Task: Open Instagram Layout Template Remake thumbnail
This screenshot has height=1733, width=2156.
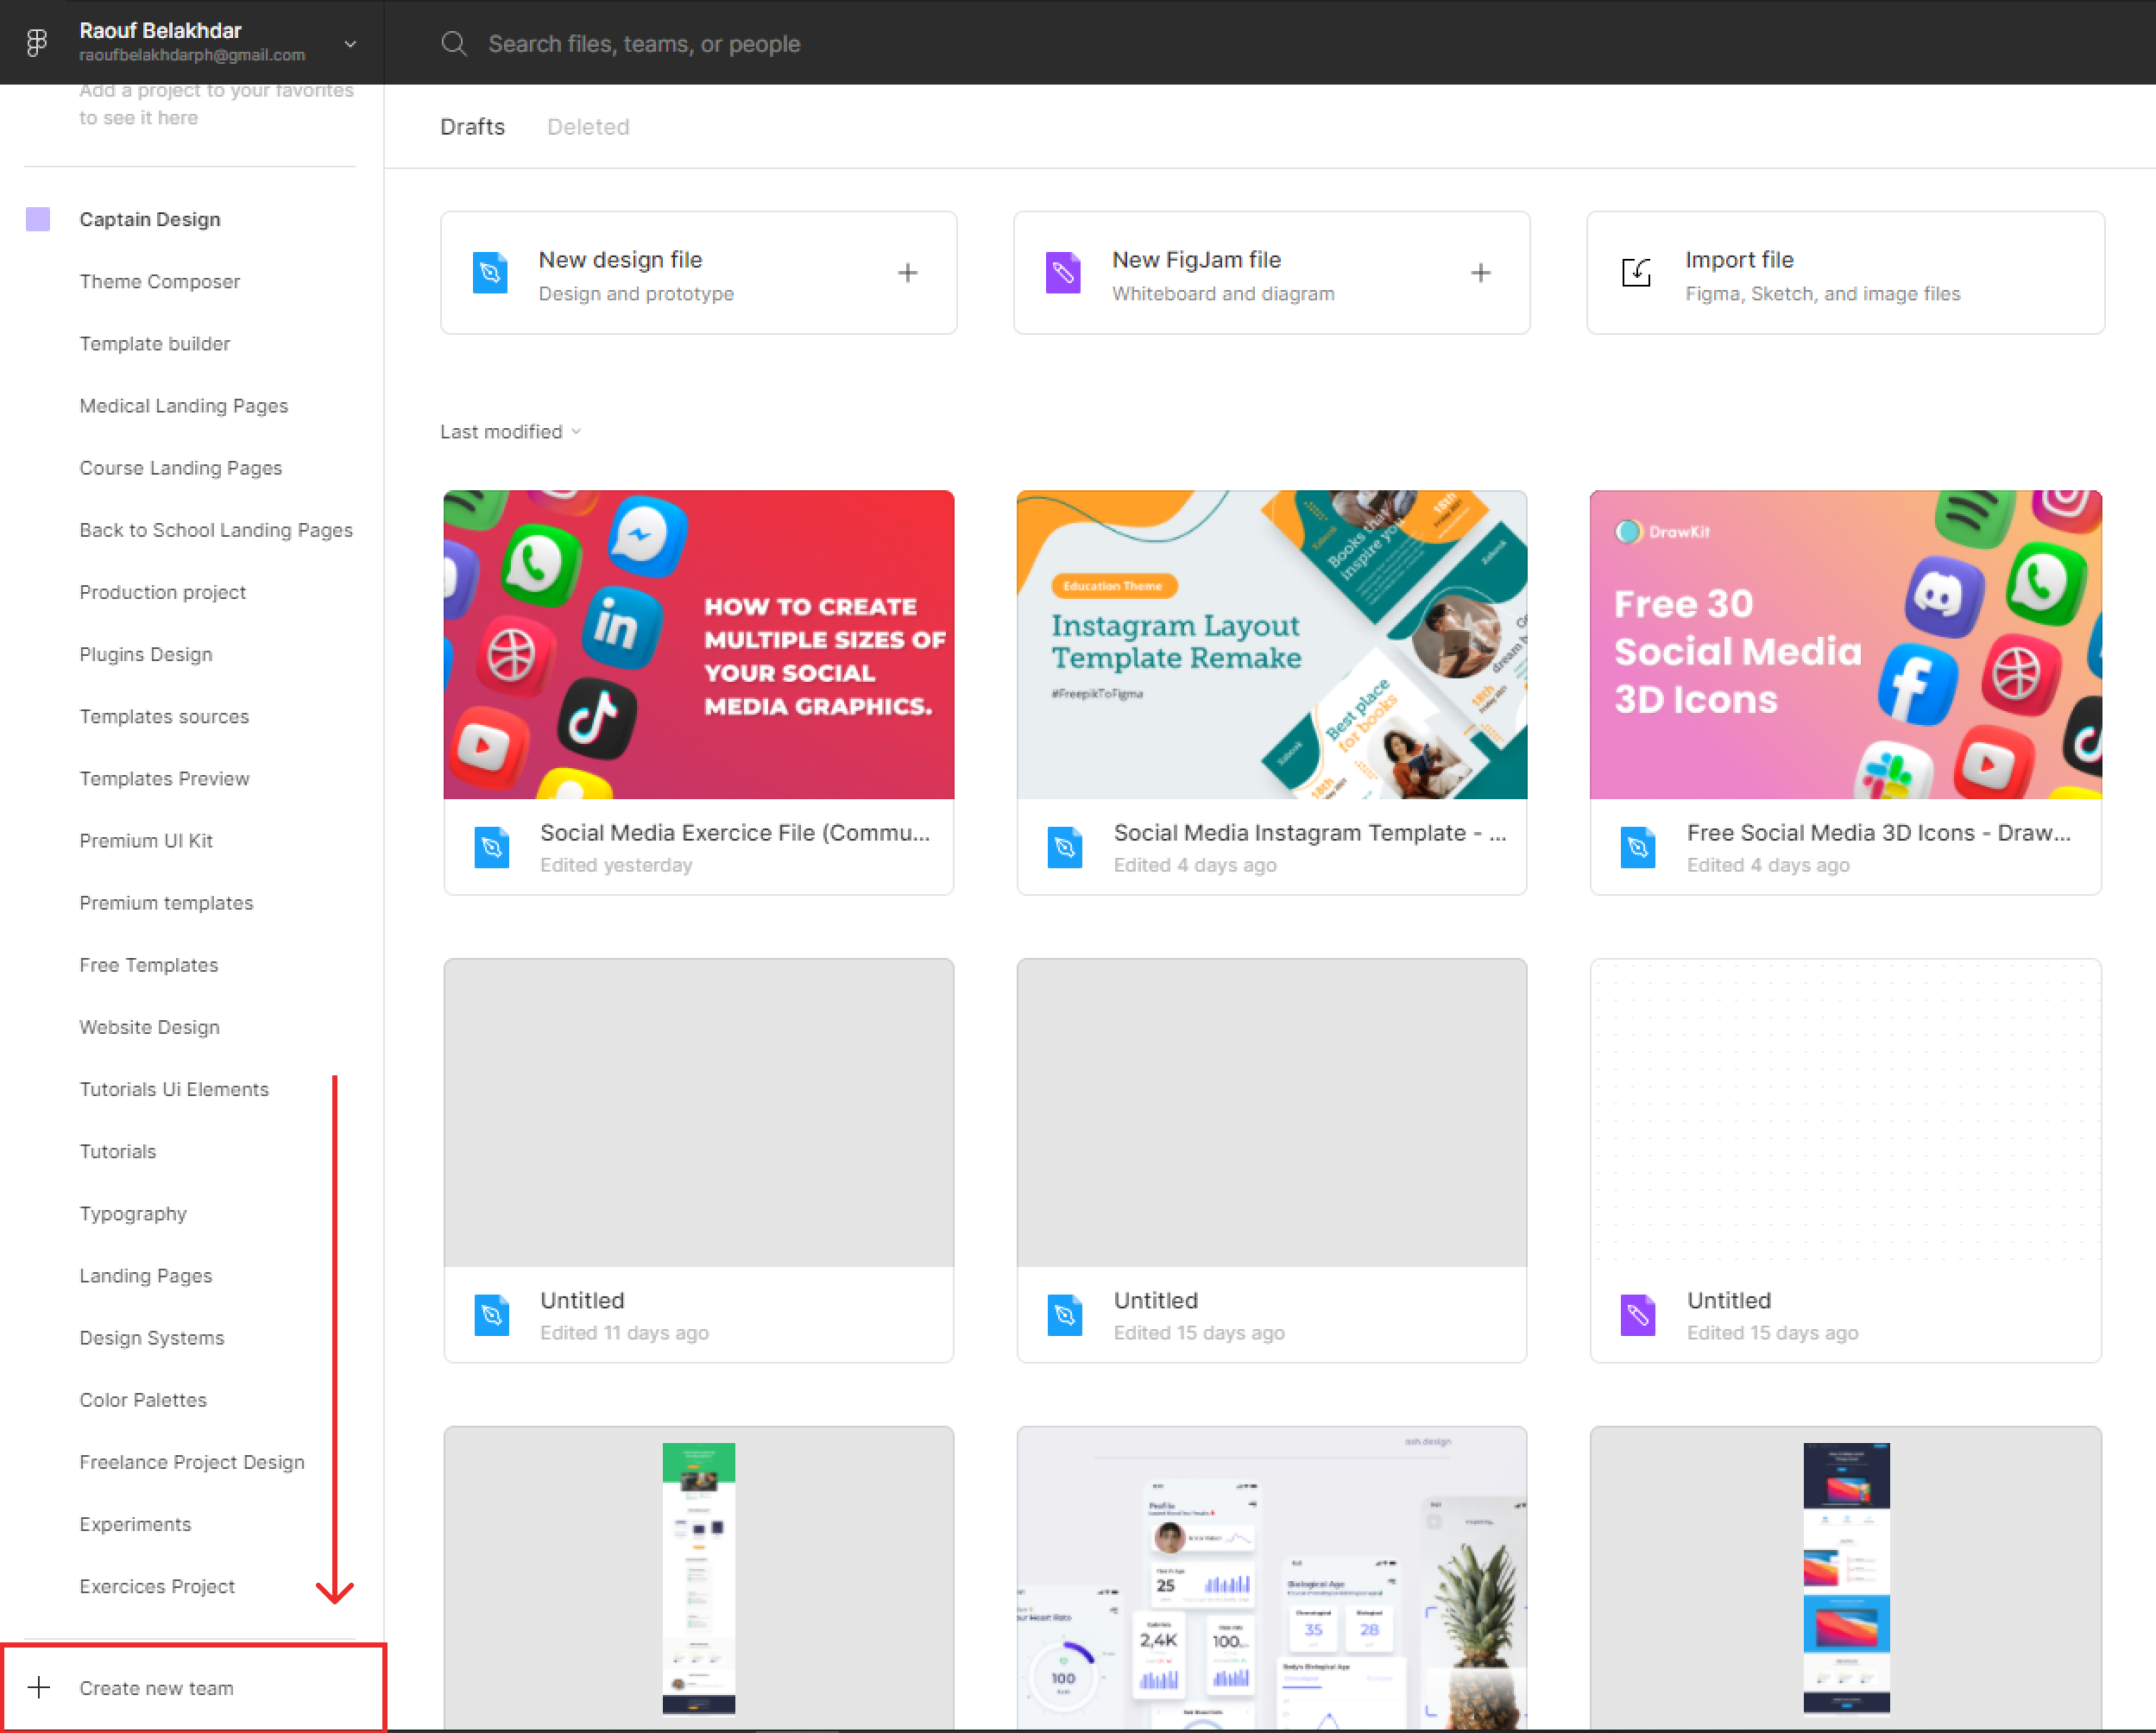Action: click(x=1271, y=644)
